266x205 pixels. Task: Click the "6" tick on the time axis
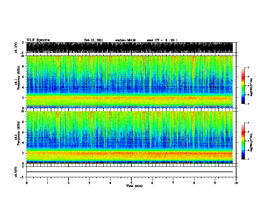click(x=152, y=183)
